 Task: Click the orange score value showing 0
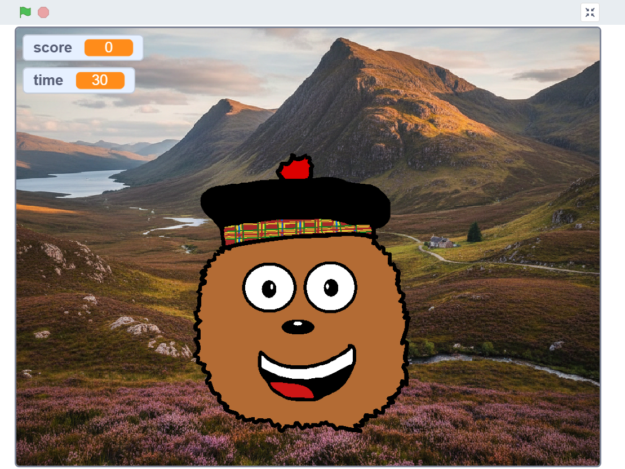109,48
